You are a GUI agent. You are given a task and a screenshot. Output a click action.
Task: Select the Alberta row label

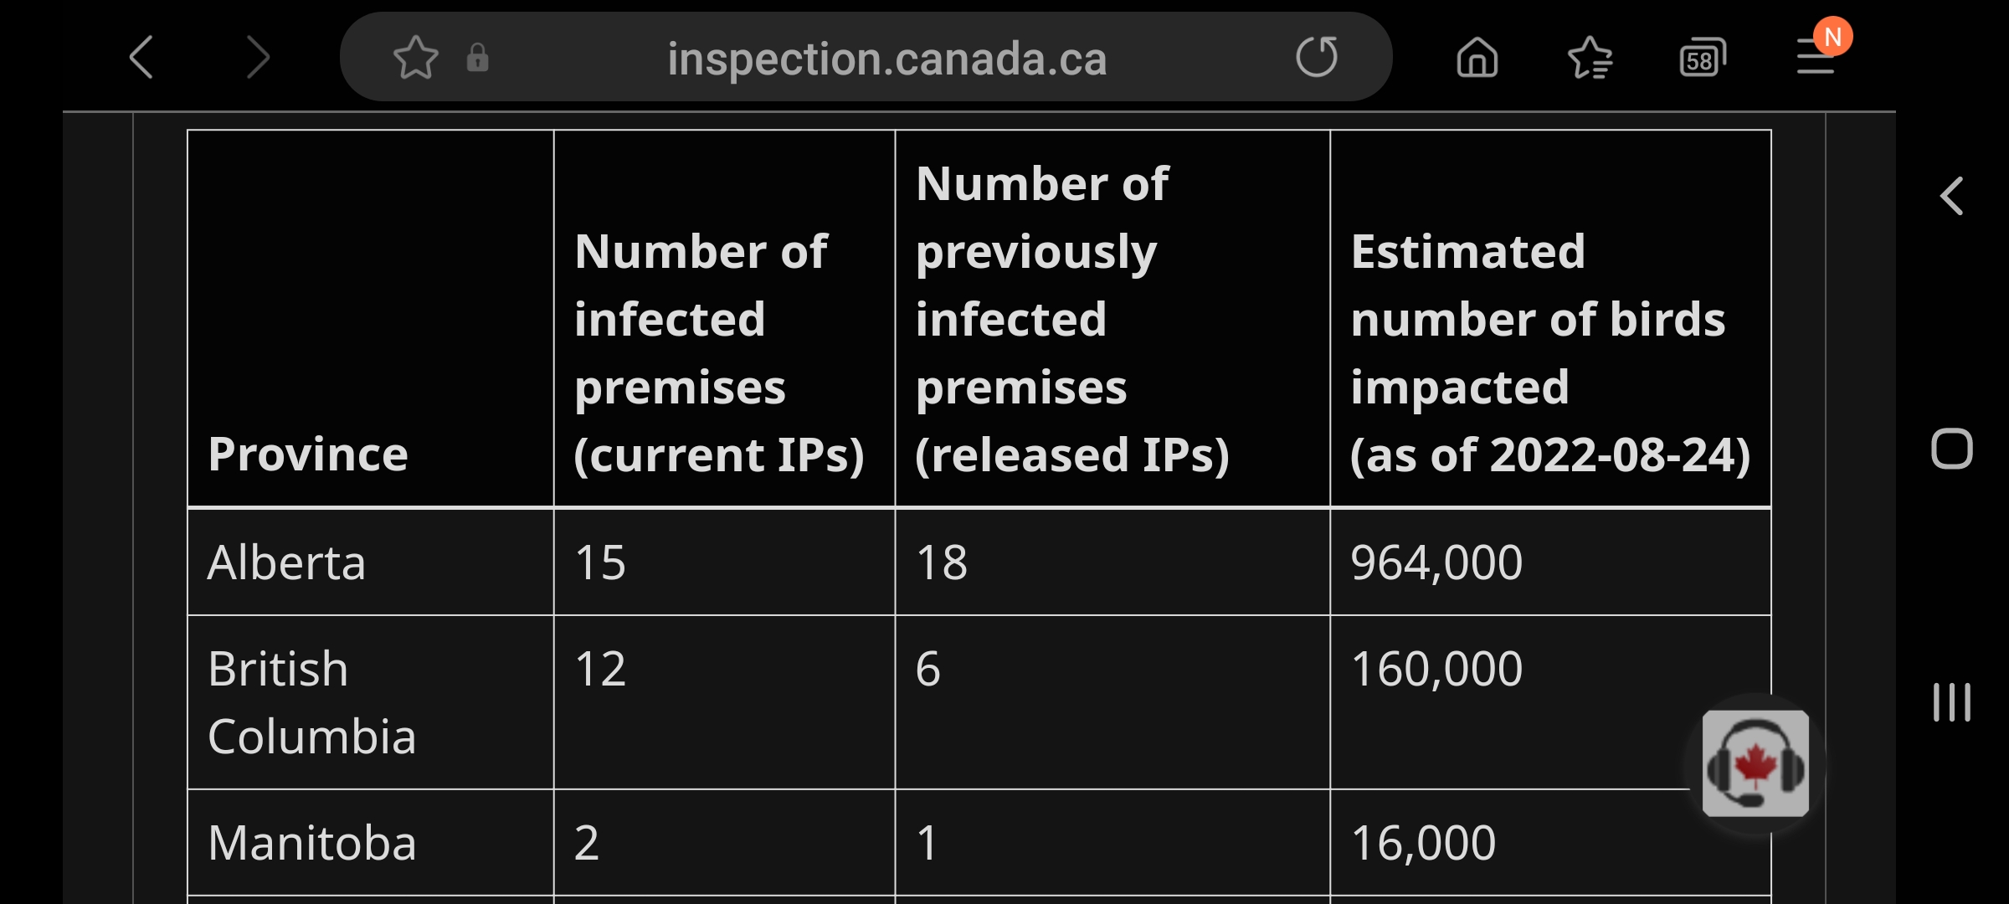tap(286, 562)
